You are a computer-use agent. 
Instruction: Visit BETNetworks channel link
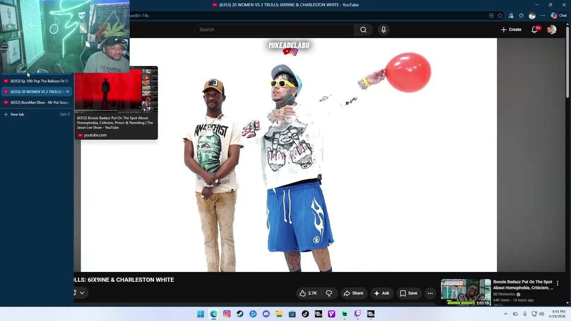click(x=504, y=294)
